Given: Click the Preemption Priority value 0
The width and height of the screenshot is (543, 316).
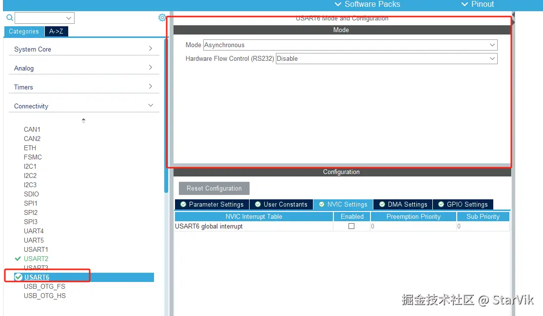Looking at the screenshot, I should point(372,226).
